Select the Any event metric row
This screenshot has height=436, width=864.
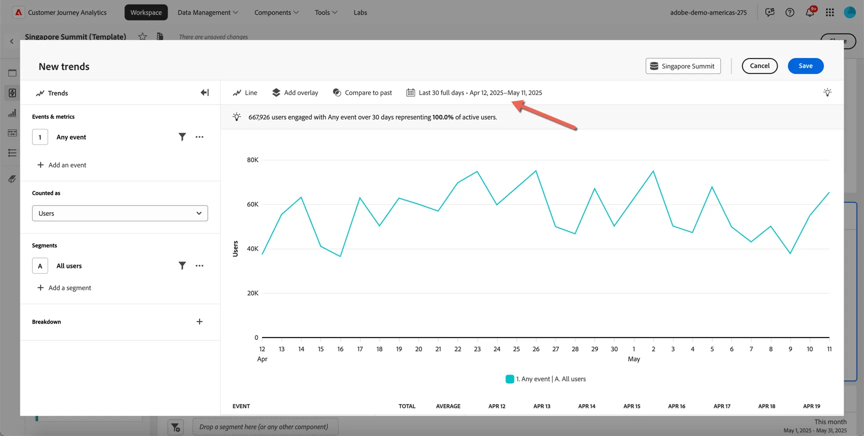point(120,137)
